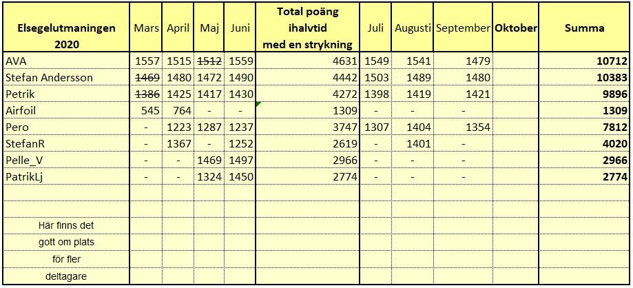Click Pelle_V's Juni score 1497
Viewport: 633px width, 288px height.
[240, 161]
